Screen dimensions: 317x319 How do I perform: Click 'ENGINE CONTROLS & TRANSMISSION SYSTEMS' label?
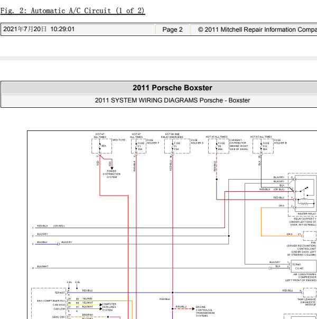point(205,311)
